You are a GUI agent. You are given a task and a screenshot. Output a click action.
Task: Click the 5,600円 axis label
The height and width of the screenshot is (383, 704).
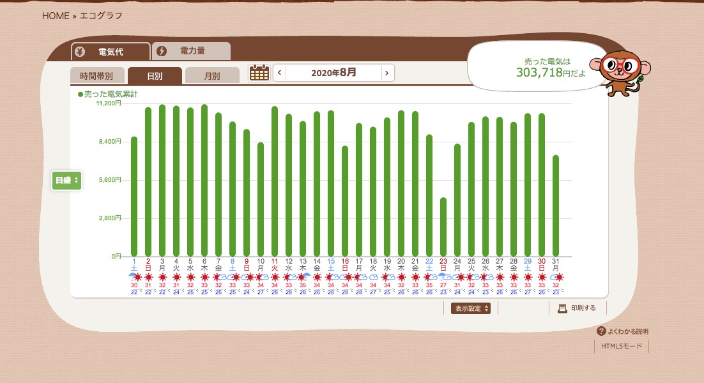click(x=110, y=180)
